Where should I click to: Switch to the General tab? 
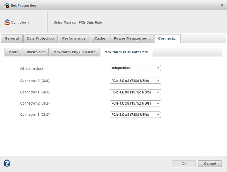click(x=12, y=38)
